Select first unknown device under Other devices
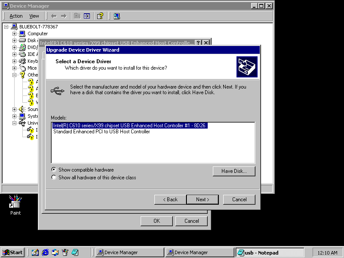This screenshot has height=258, width=344. click(x=31, y=82)
